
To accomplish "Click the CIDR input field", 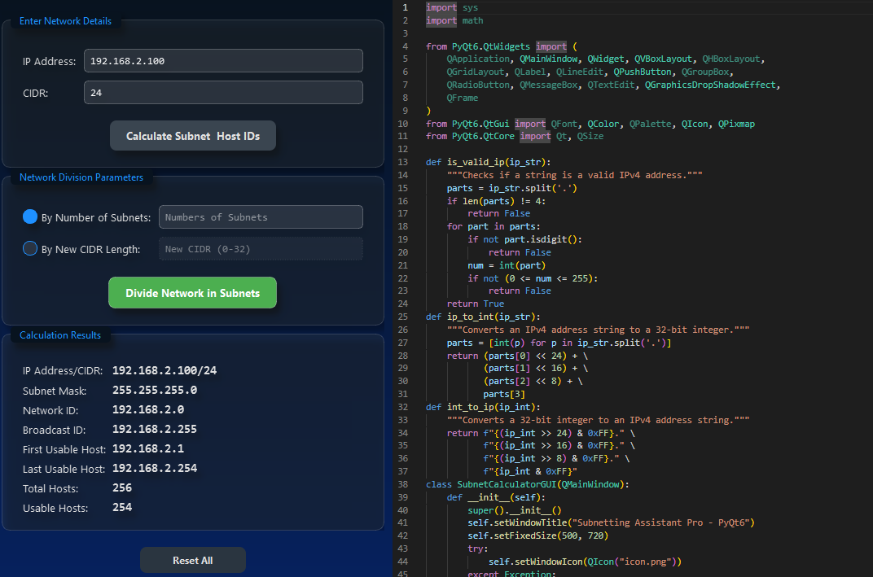I will point(223,93).
